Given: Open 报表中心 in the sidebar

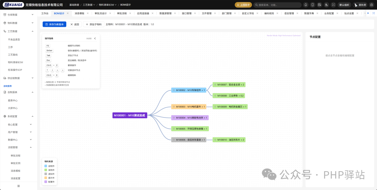Looking at the screenshot, I should (13, 100).
